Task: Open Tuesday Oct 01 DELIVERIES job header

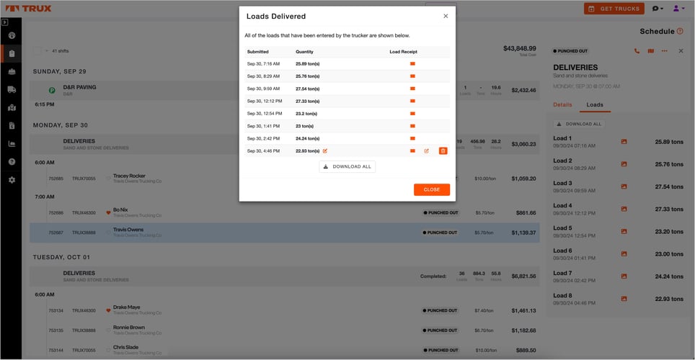Action: pyautogui.click(x=285, y=276)
